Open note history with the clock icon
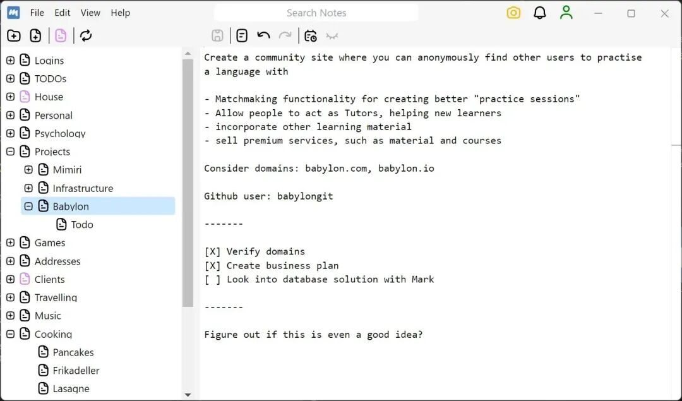The height and width of the screenshot is (401, 682). [310, 36]
